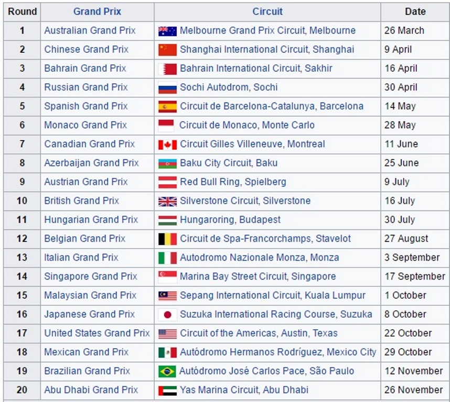Open Circuit Gilles Villeneuve, Montreal link
The width and height of the screenshot is (450, 402).
click(x=252, y=144)
